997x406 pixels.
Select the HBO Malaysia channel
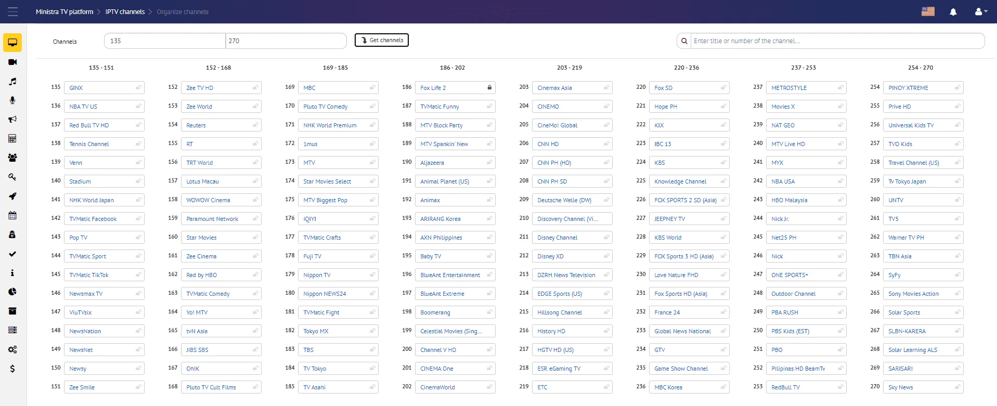pos(806,200)
